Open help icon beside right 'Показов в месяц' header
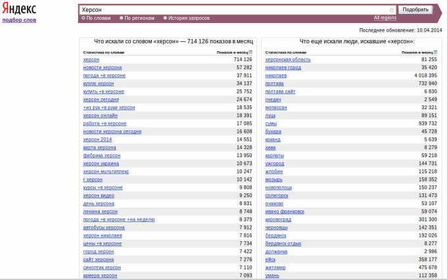This screenshot has height=280, width=447. pos(435,52)
